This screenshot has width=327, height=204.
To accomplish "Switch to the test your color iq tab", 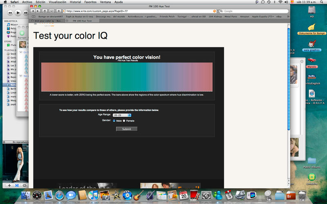I will [47, 21].
